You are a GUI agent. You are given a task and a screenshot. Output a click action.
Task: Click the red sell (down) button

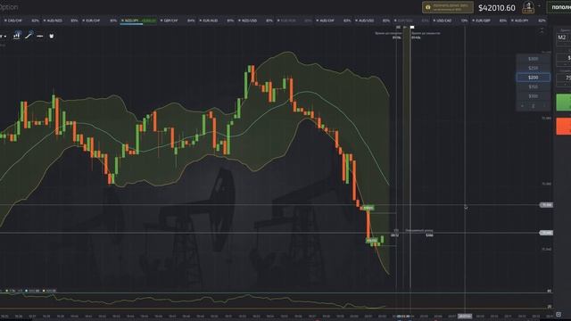point(563,127)
